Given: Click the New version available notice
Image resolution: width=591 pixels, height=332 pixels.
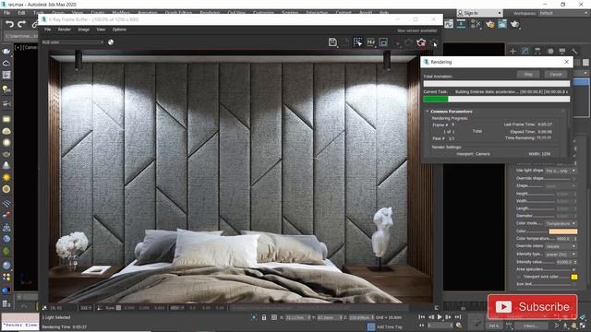Looking at the screenshot, I should point(416,30).
